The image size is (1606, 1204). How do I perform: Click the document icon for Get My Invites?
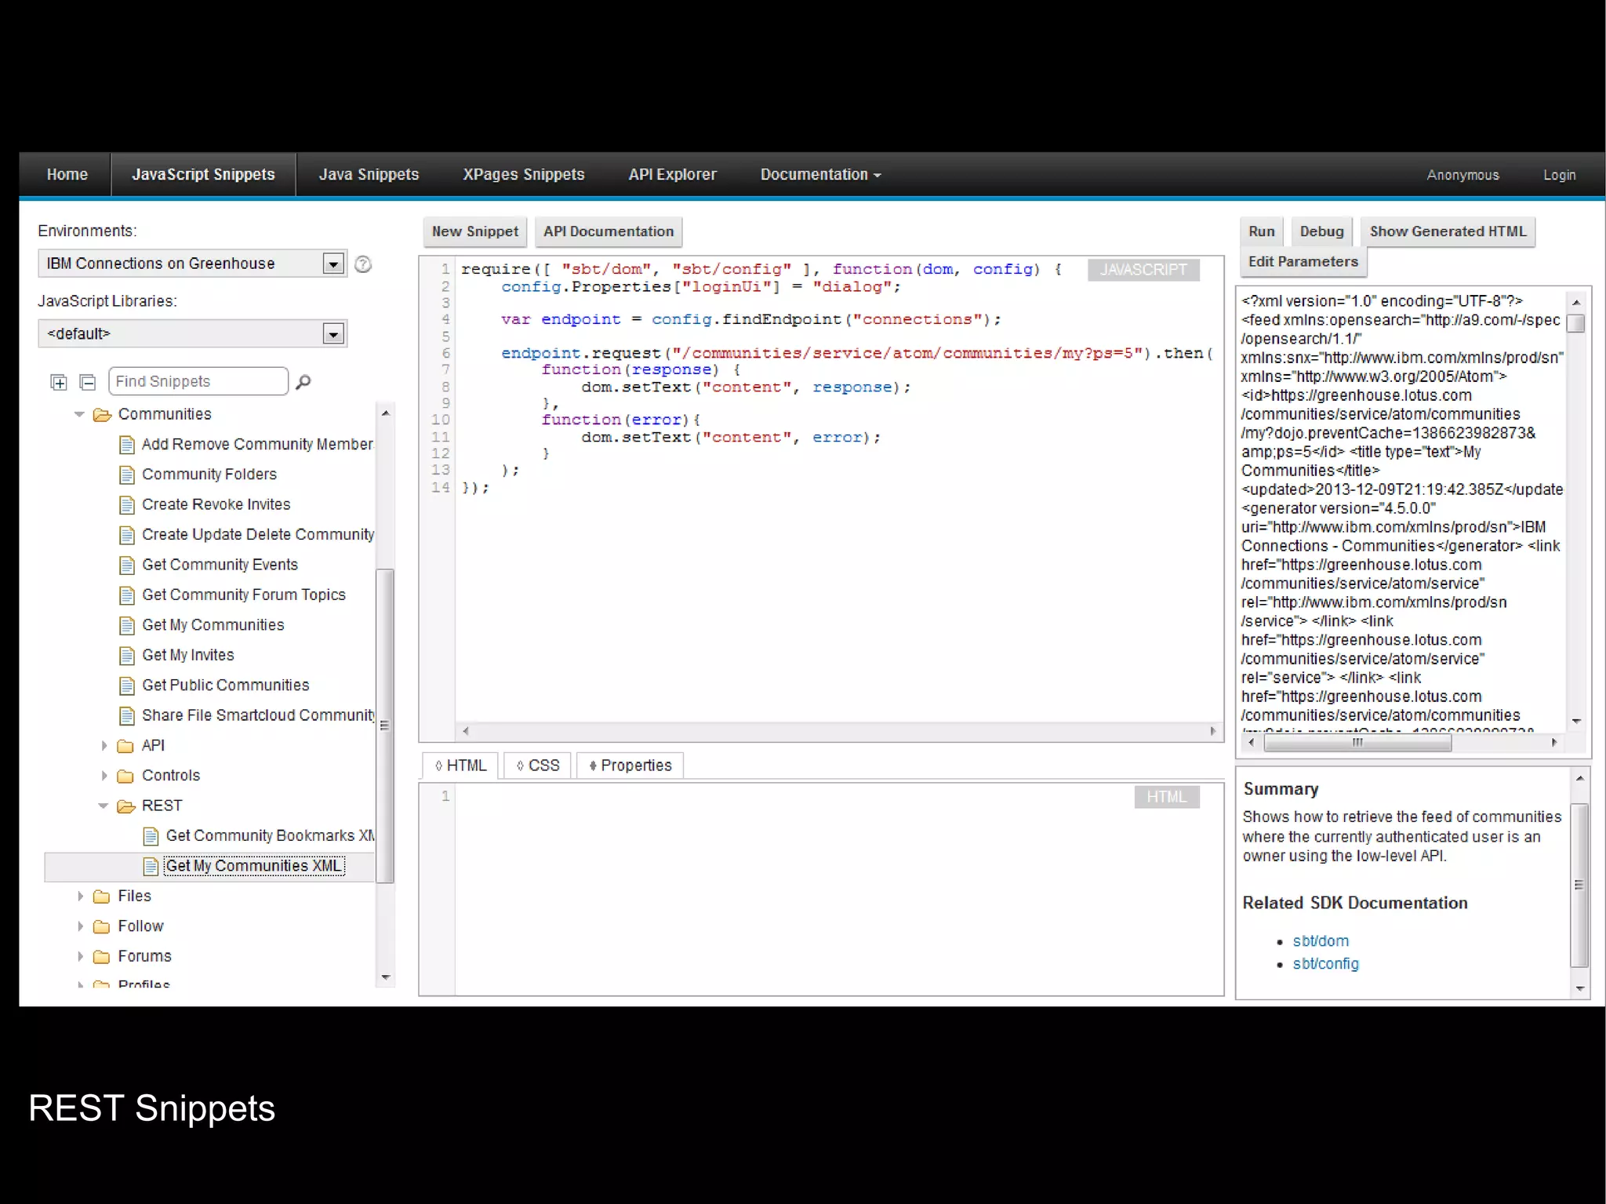tap(127, 656)
